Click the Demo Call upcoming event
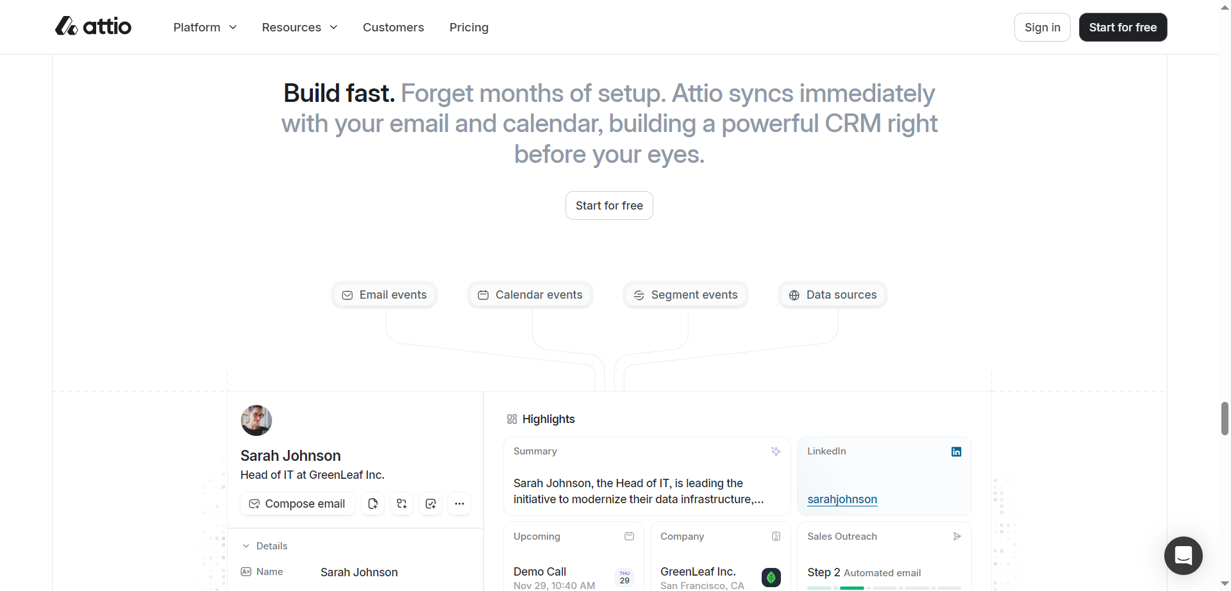1231x591 pixels. [x=540, y=572]
